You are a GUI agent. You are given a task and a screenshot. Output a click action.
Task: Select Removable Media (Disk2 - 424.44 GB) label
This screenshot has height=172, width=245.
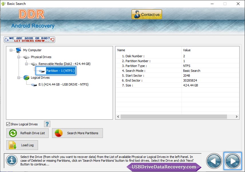[x=64, y=64]
